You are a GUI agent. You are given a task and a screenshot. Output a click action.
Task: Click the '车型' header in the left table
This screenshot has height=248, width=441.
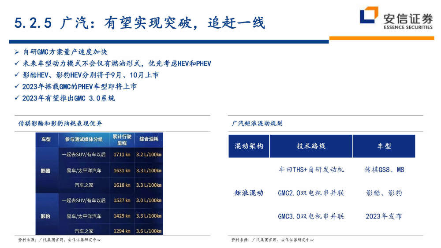pyautogui.click(x=46, y=139)
